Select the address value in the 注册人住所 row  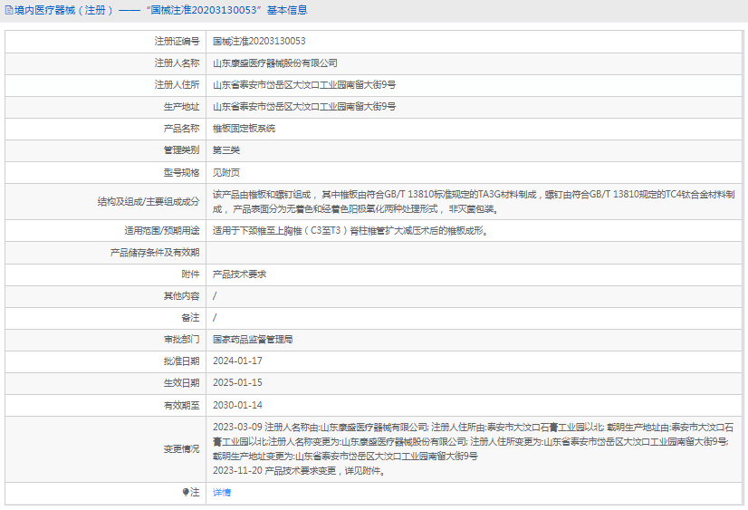(x=304, y=85)
